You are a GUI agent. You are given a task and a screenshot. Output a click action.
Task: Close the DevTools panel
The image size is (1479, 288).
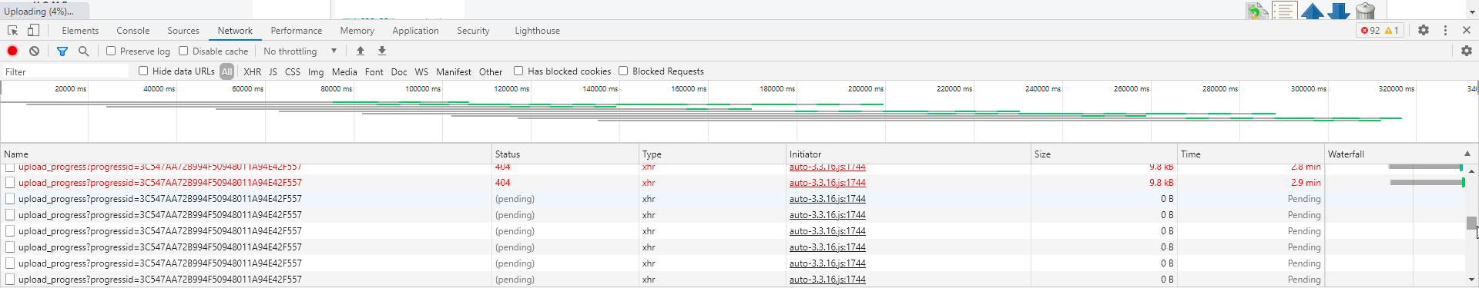[1467, 30]
